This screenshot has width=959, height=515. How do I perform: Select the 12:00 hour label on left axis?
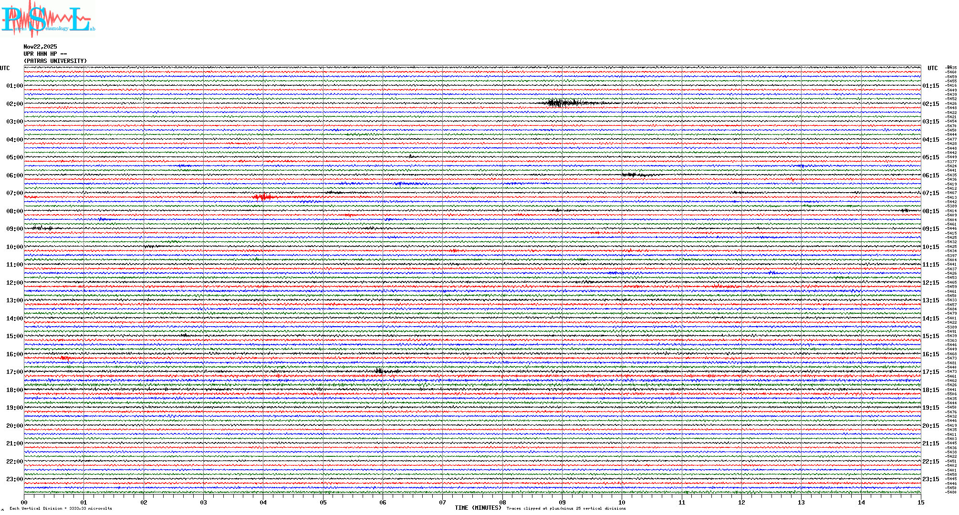[x=14, y=283]
